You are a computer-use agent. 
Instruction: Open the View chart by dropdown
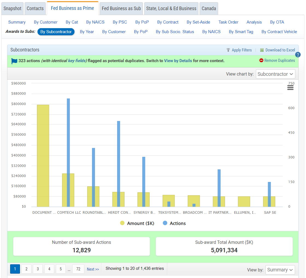[275, 74]
